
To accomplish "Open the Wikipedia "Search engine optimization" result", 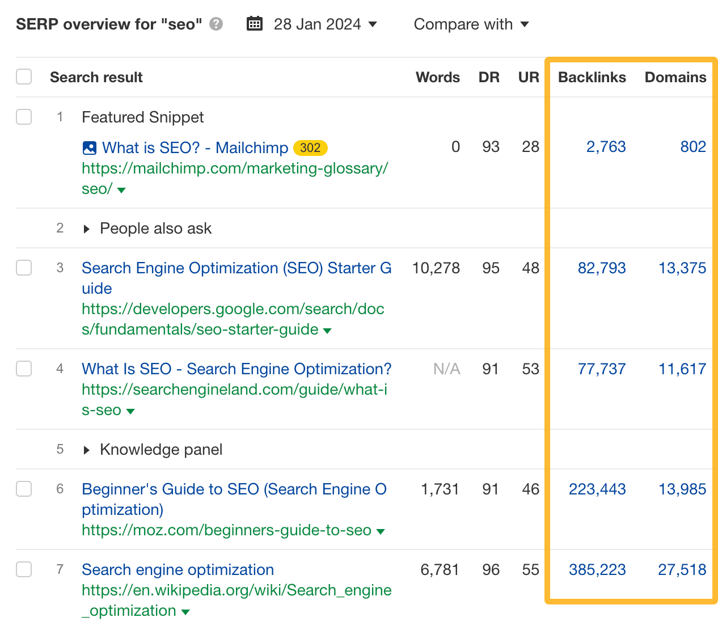I will tap(178, 569).
